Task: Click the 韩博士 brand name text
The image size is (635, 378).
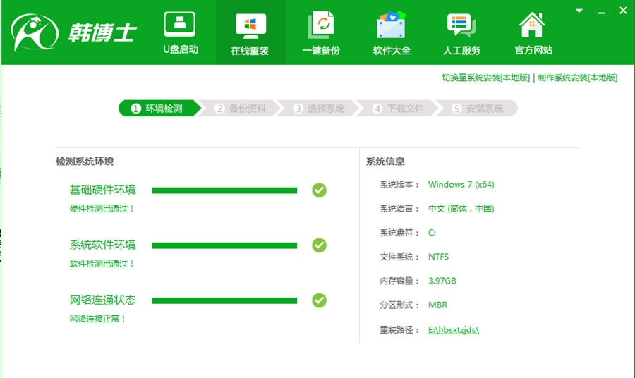Action: [x=102, y=32]
